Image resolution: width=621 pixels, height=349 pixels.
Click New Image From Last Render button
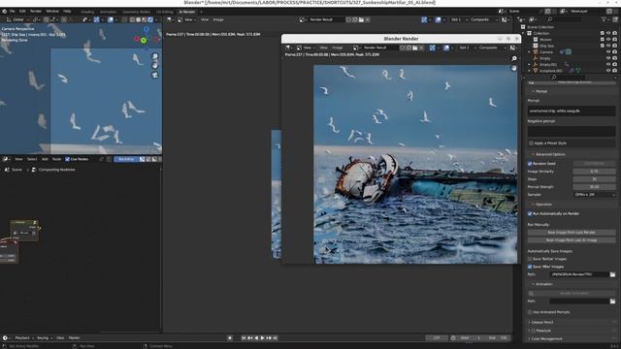tap(572, 233)
